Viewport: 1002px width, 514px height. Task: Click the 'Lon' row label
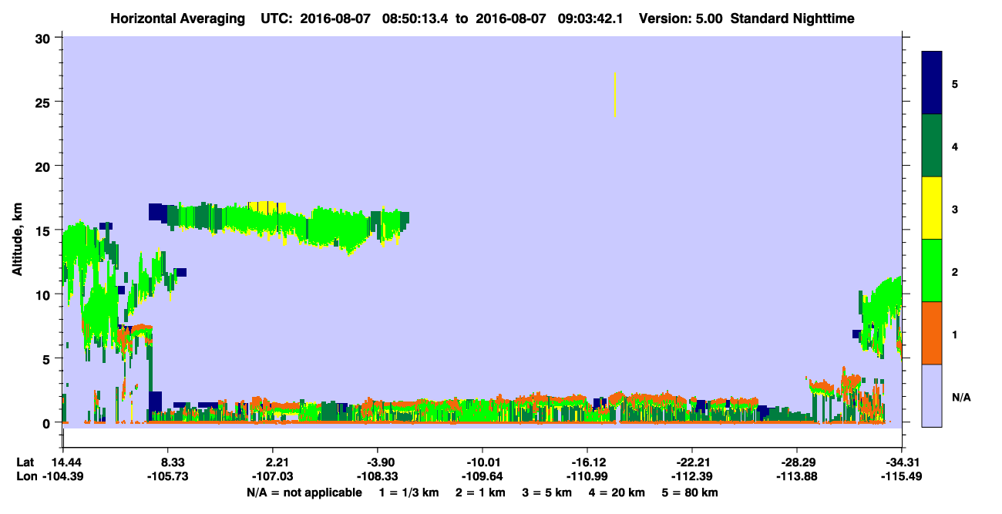tap(26, 477)
